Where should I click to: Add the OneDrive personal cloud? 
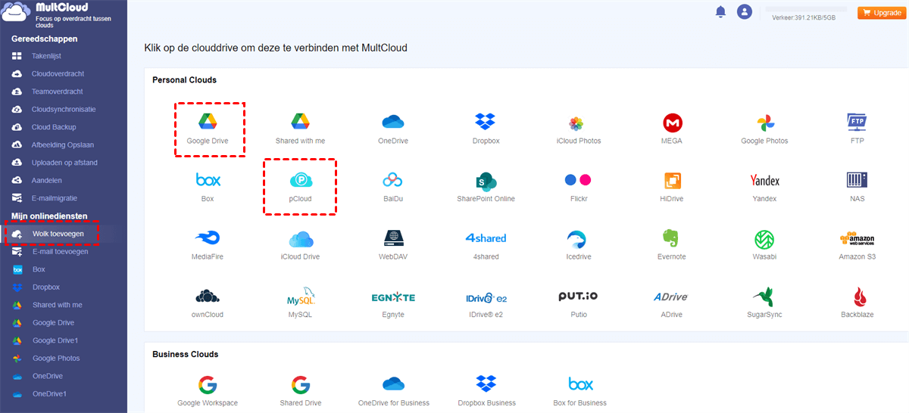coord(393,121)
